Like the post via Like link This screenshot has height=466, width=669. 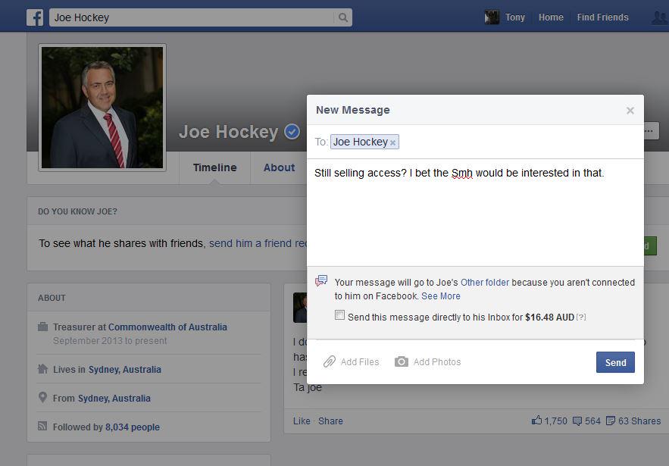pos(302,421)
